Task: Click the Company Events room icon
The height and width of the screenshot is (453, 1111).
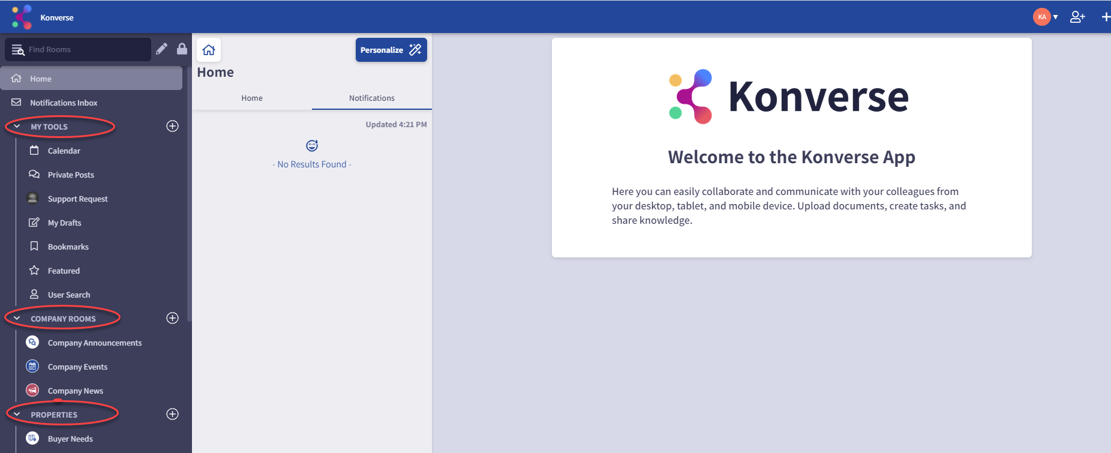Action: pyautogui.click(x=32, y=366)
